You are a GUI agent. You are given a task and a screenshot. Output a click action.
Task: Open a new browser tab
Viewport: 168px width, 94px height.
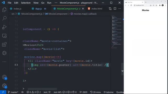pos(146,2)
